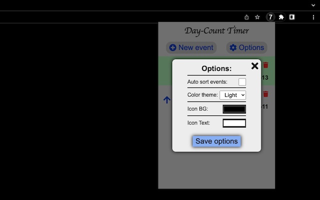Open the Color theme dropdown
The height and width of the screenshot is (200, 320).
[232, 95]
